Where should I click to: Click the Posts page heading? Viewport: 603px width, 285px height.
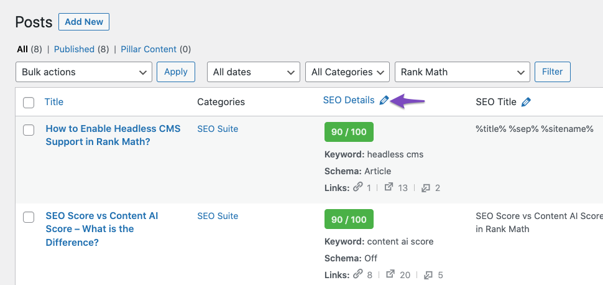(34, 22)
